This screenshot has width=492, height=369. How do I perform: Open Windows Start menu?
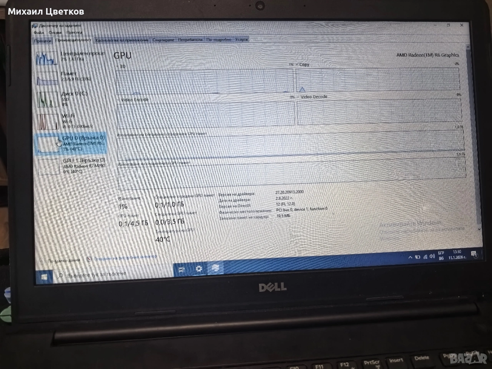click(x=44, y=276)
